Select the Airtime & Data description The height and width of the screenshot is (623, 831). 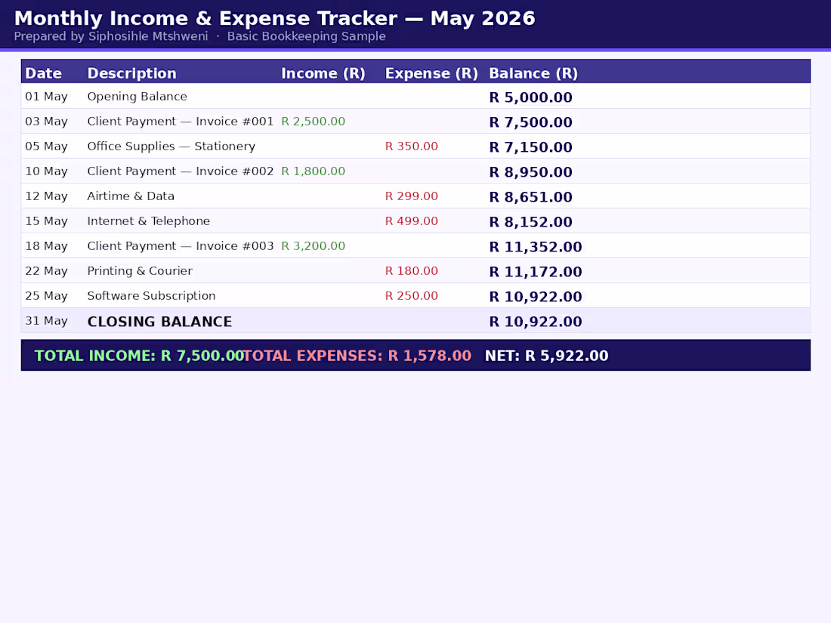pos(131,196)
